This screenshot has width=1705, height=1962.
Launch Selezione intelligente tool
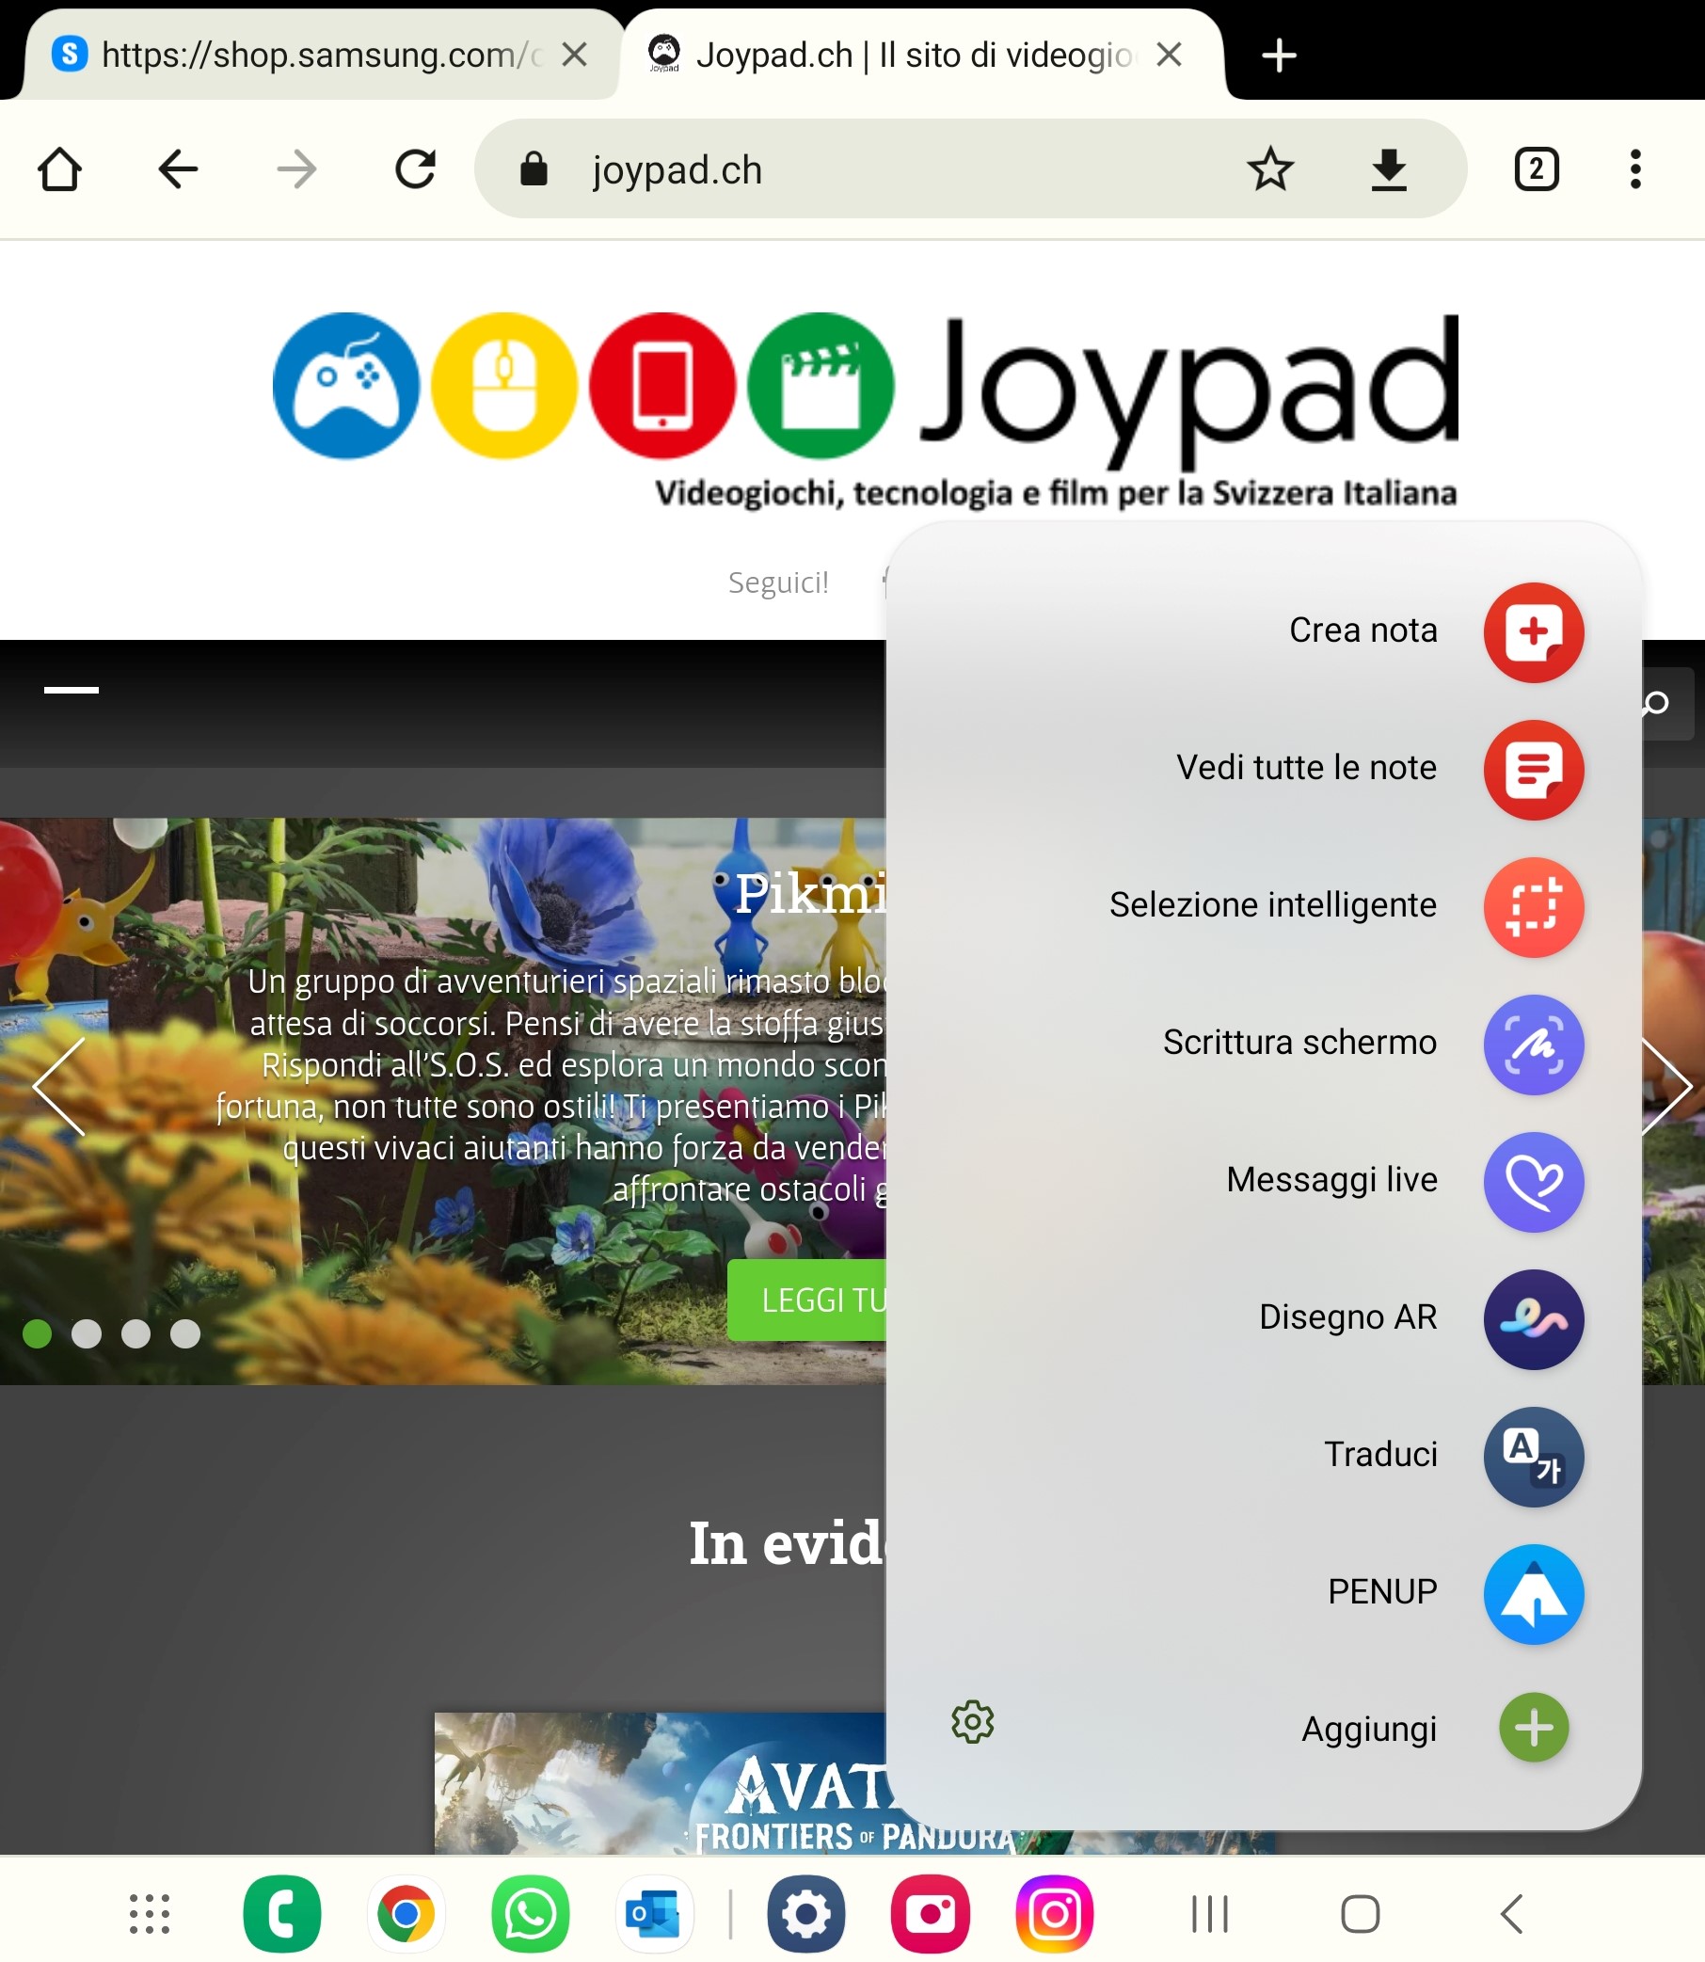point(1533,907)
